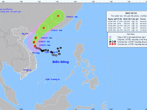Click the 16/06/25 - 04h forecast time label
Image resolution: width=147 pixels, height=110 pixels.
point(72,17)
